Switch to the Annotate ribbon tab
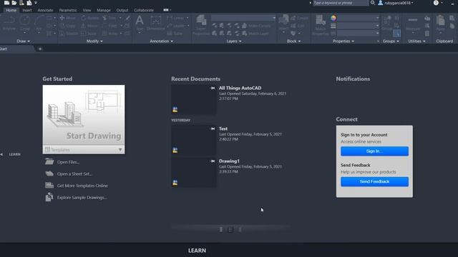Viewport: 458px width, 257px height. [45, 10]
